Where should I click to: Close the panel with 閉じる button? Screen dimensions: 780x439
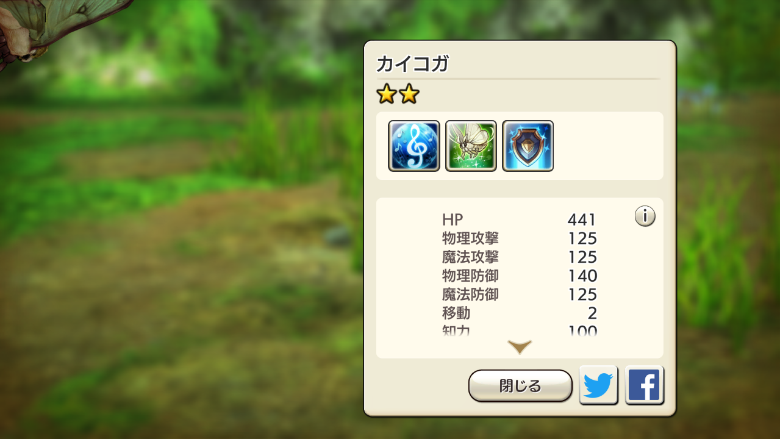[x=520, y=386]
